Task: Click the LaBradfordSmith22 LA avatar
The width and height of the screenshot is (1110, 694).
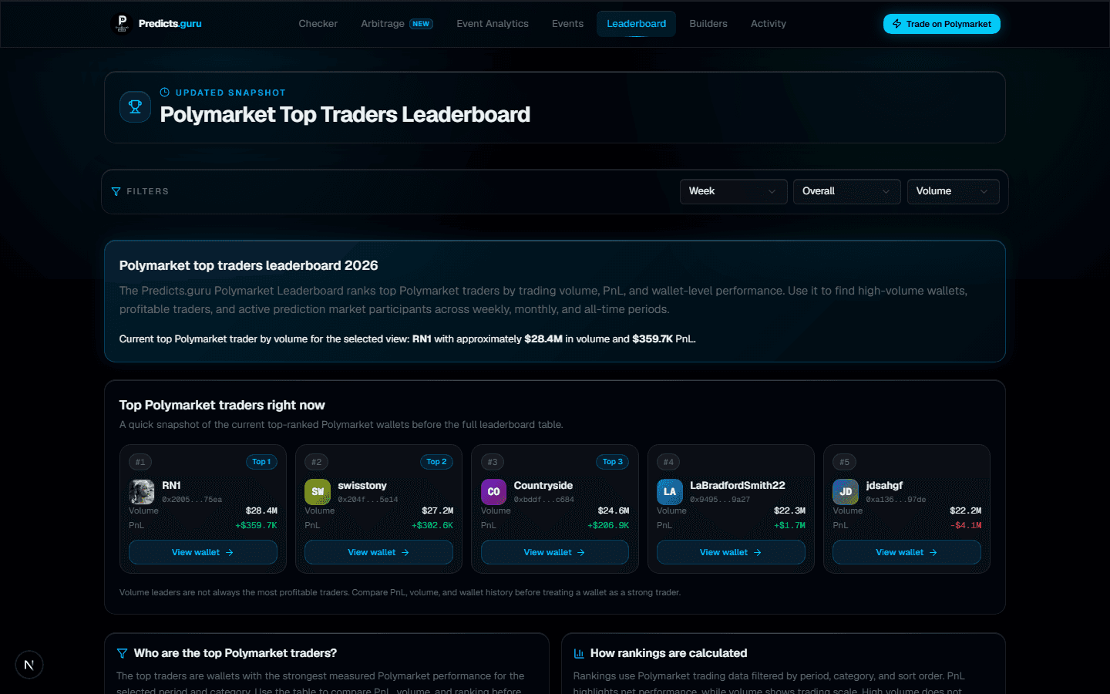Action: (670, 492)
